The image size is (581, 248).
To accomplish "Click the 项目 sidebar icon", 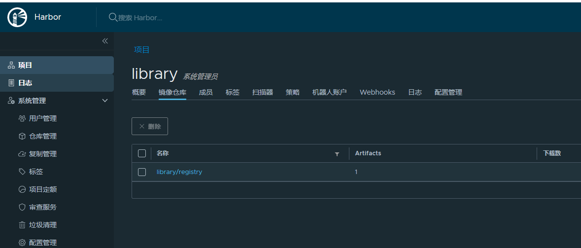I will tap(11, 65).
